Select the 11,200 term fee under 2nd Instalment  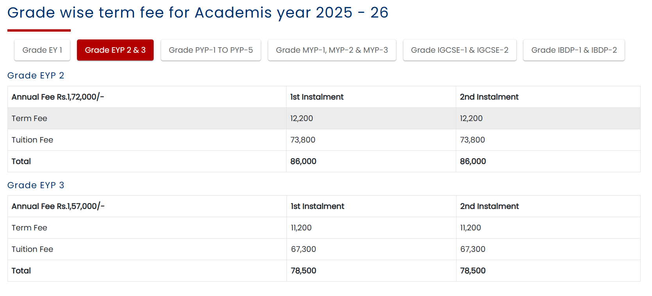coord(471,228)
